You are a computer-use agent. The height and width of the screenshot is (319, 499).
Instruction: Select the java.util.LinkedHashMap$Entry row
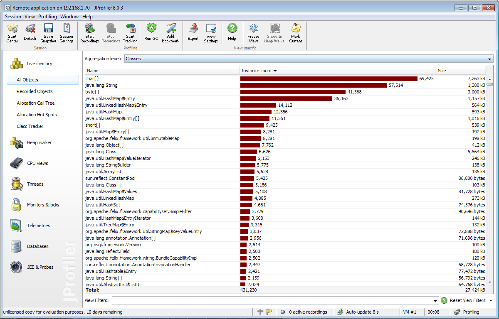coord(286,105)
